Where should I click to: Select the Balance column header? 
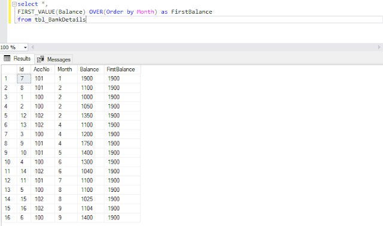[91, 70]
